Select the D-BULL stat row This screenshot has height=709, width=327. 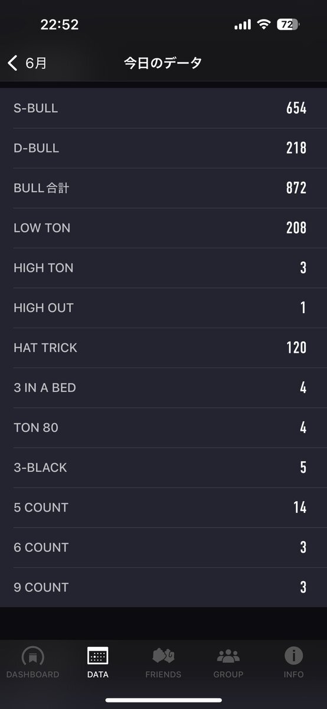163,148
